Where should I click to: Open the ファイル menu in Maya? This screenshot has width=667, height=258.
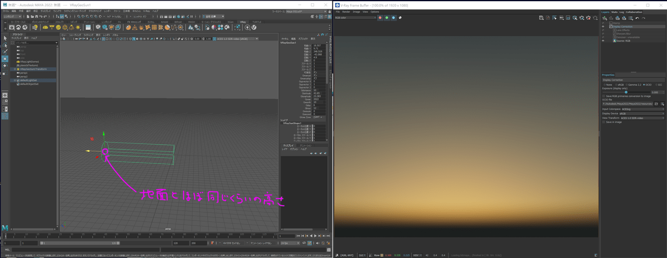[6, 11]
